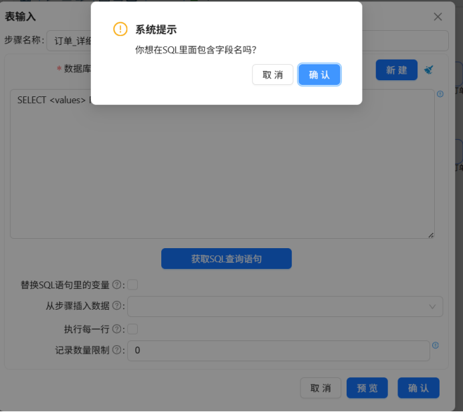
Task: Click 取消 at the bottom of 表输入
Action: 320,388
